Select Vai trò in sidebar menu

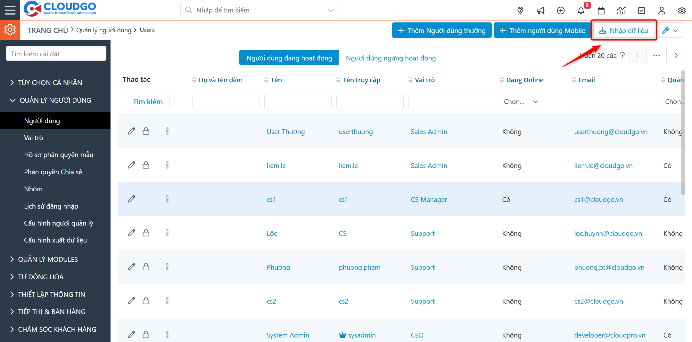click(x=34, y=138)
